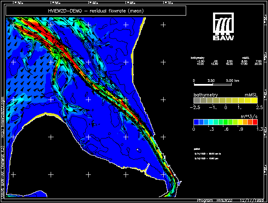Click the '12.50' value in the small bathymetry table
The image size is (268, 203).
[214, 64]
